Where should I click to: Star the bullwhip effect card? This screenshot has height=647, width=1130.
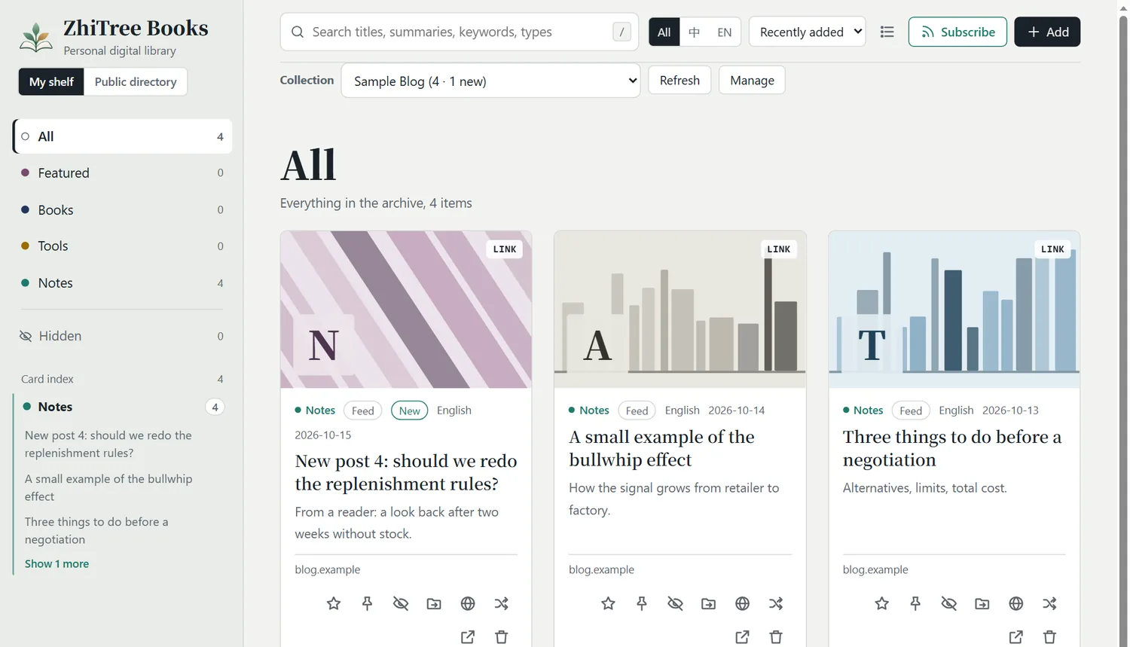[608, 603]
